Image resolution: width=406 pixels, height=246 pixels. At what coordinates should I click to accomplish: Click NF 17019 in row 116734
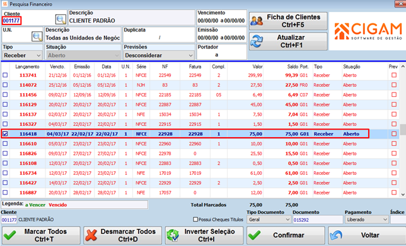click(165, 173)
